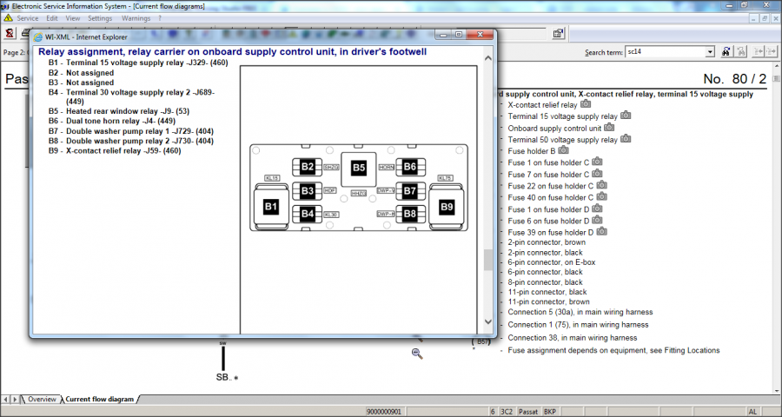782x417 pixels.
Task: Click relay B5 in the relay carrier diagram
Action: [x=359, y=168]
